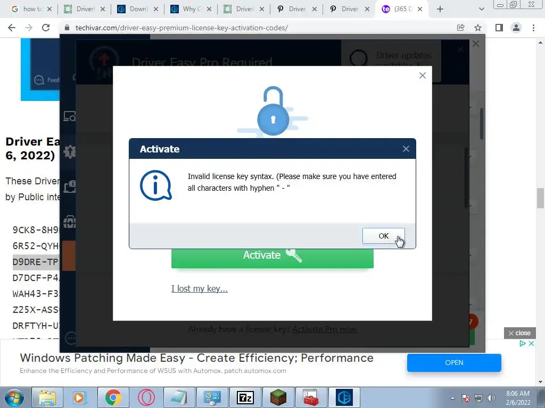Reload the current web page
545x408 pixels.
point(46,28)
